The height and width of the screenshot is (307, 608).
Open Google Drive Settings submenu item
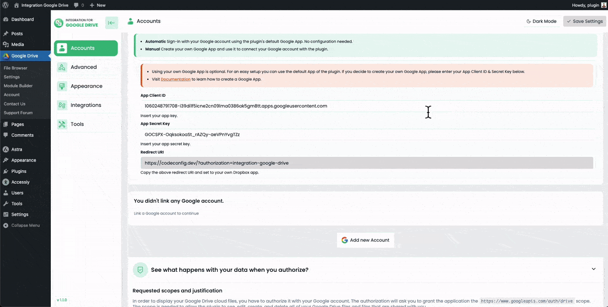pyautogui.click(x=12, y=77)
